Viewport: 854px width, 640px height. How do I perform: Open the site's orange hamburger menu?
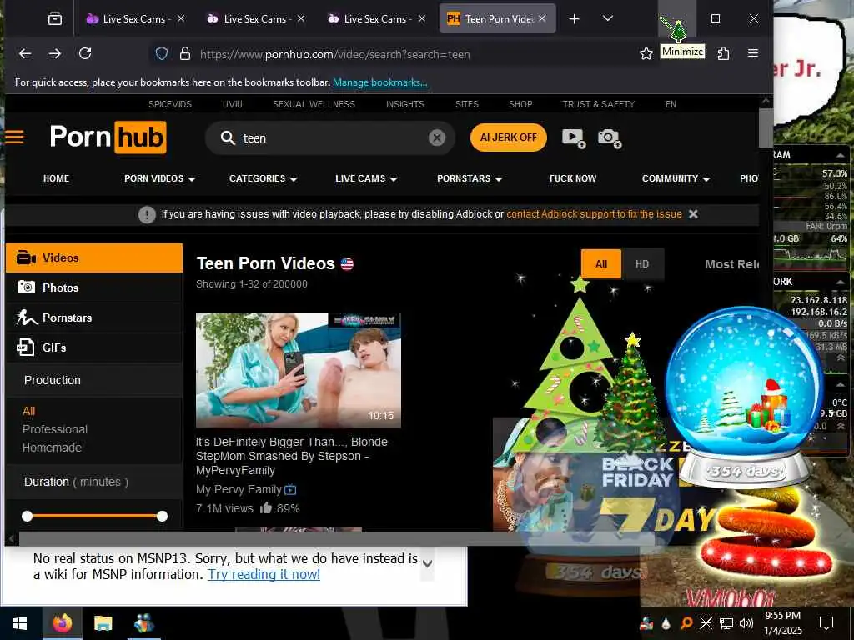click(x=15, y=137)
